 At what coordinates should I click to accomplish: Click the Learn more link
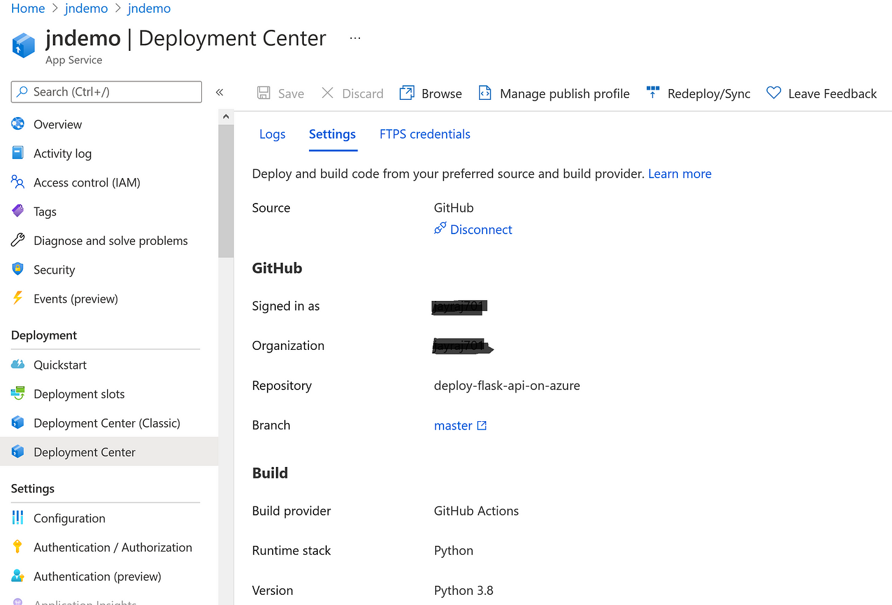680,174
